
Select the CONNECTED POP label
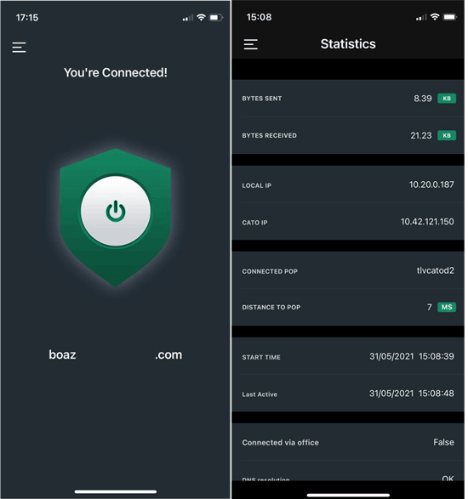tap(270, 271)
